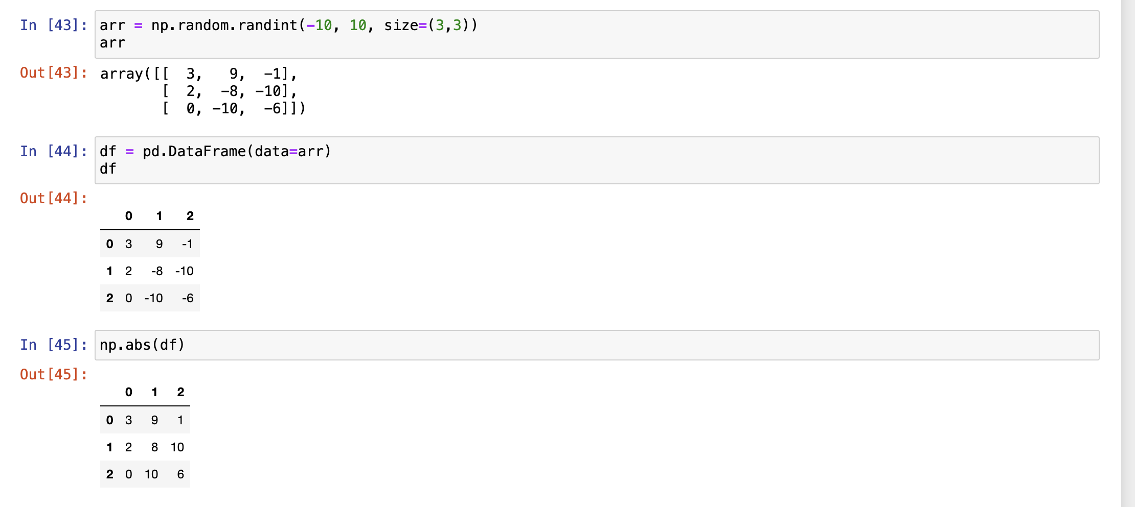Screen dimensions: 1135x507
Task: Click column header 1 in Out[44] table
Action: click(159, 216)
